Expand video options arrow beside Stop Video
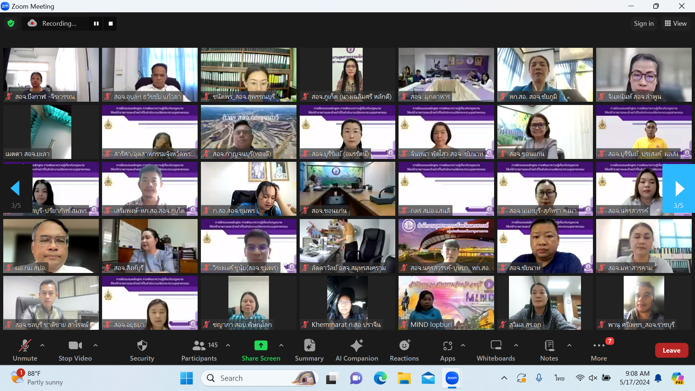This screenshot has width=695, height=391. [x=96, y=345]
